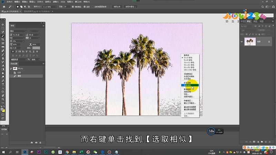The height and width of the screenshot is (155, 276).
Task: Select the Move tool
Action: coord(3,24)
